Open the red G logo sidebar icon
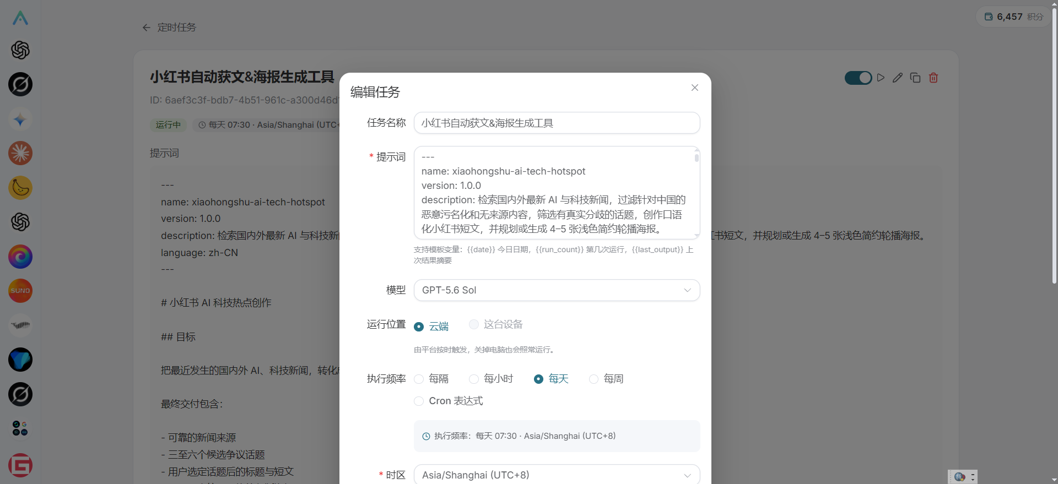 20,465
